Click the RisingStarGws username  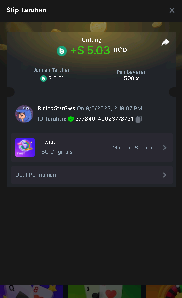click(57, 108)
